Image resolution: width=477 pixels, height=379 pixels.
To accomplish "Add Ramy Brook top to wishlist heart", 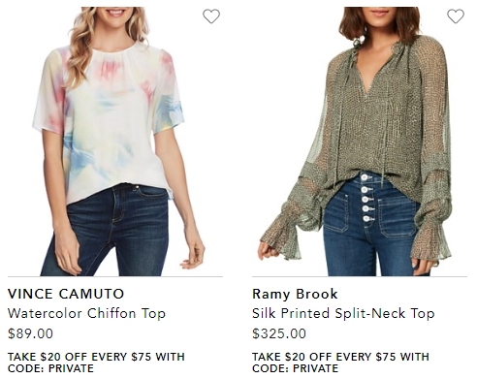I will pos(456,16).
